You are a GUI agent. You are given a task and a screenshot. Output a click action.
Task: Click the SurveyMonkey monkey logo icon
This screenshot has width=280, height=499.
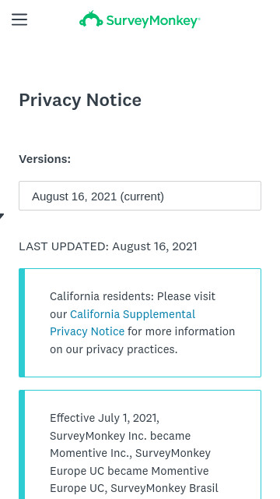(91, 19)
